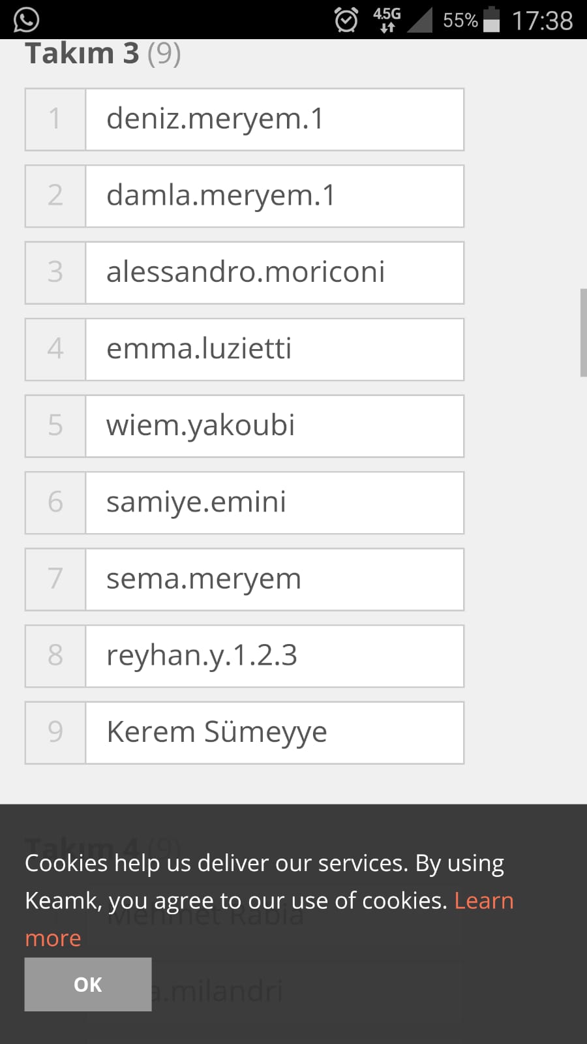Tap the 4.5G network indicator
The image size is (587, 1044).
click(x=386, y=12)
